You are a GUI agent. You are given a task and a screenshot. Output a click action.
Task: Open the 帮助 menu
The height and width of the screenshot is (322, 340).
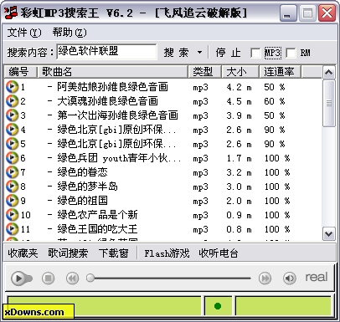click(70, 33)
